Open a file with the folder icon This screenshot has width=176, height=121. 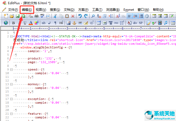point(12,16)
